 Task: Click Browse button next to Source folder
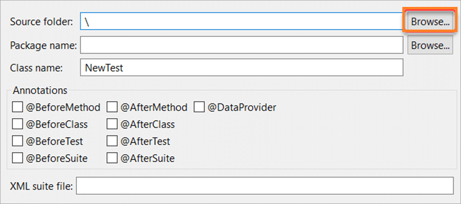(x=430, y=22)
